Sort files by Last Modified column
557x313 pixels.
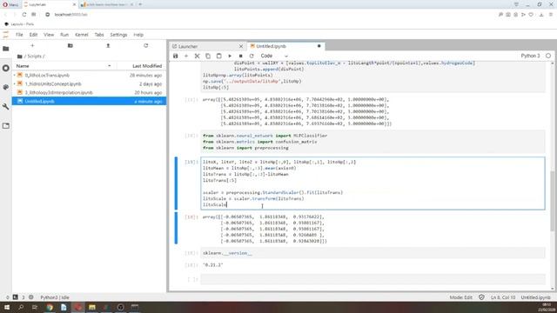(147, 66)
